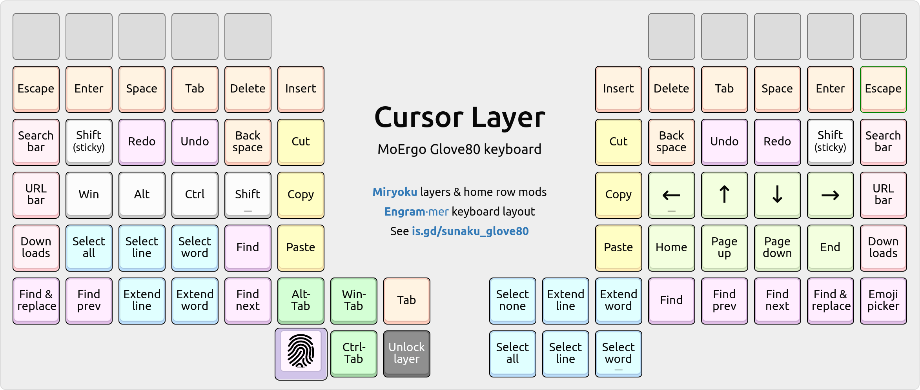Click the Home key
The image size is (920, 390).
click(x=671, y=248)
